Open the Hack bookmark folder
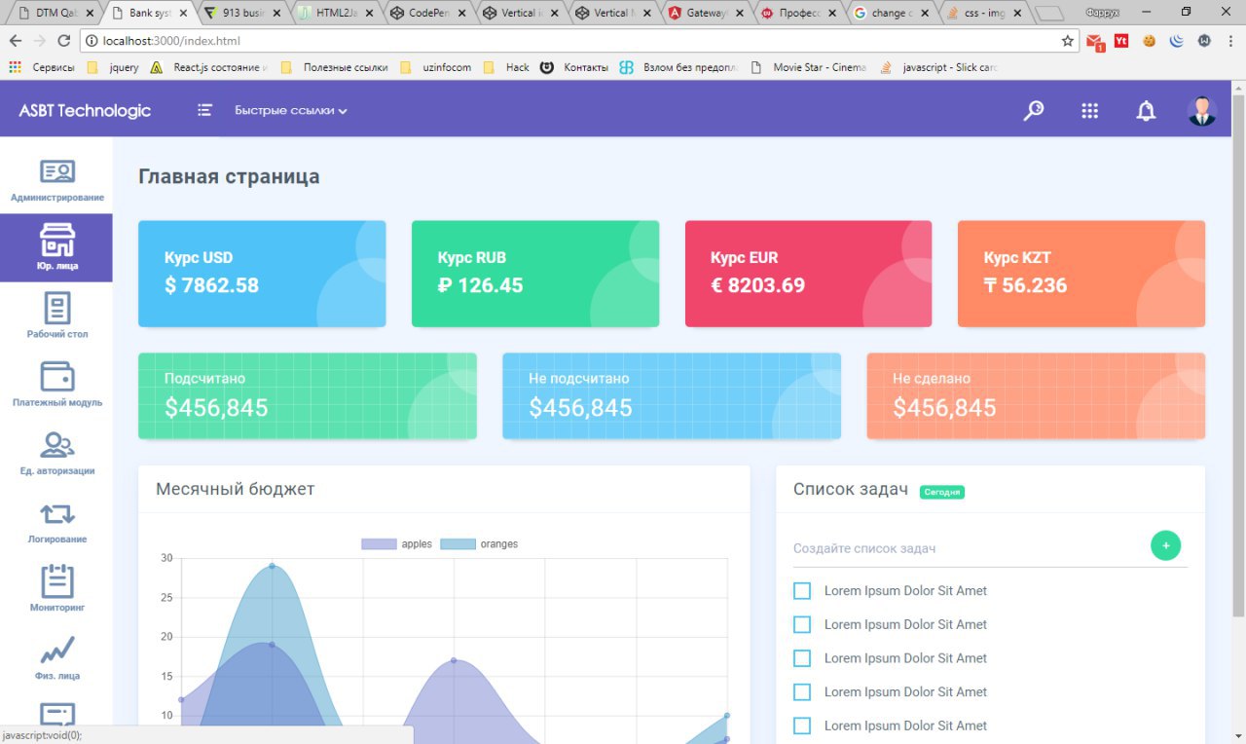The width and height of the screenshot is (1246, 744). [x=506, y=67]
